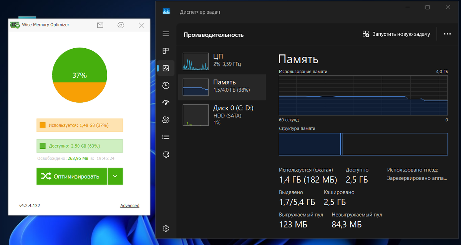Image resolution: width=461 pixels, height=245 pixels.
Task: Click the Оптимизировать button
Action: (72, 176)
